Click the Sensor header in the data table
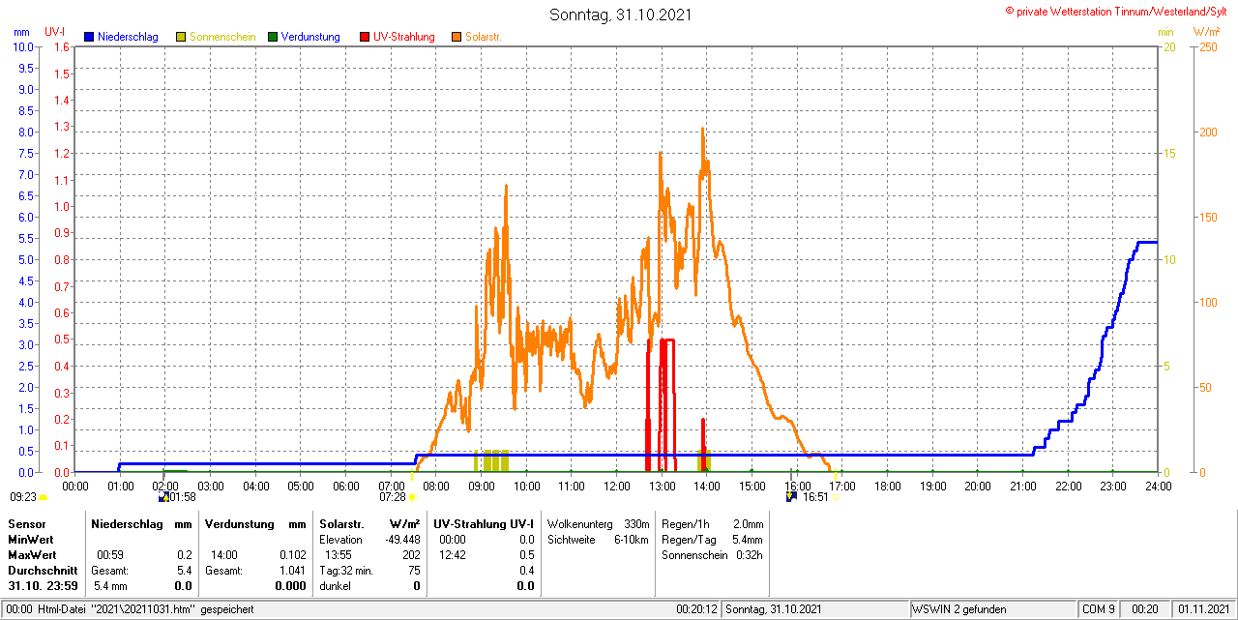 click(26, 523)
